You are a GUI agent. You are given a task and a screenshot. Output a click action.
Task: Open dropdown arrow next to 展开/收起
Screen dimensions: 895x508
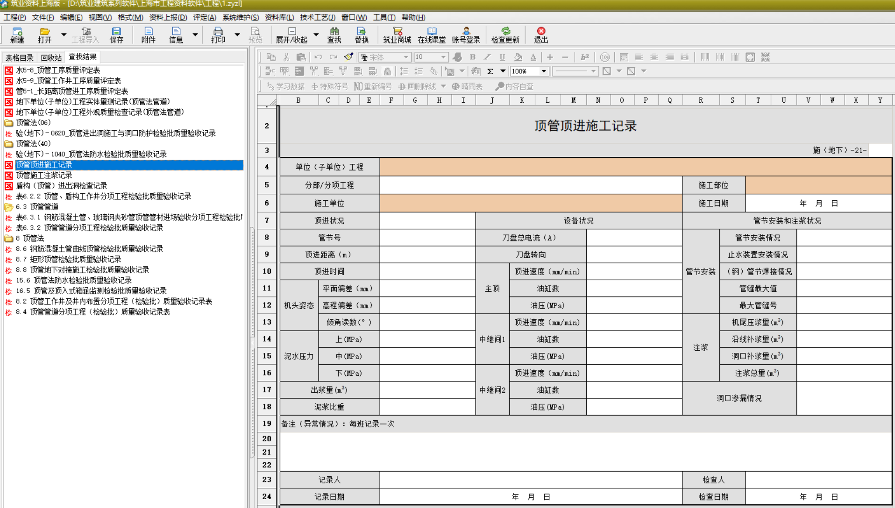[x=316, y=35]
